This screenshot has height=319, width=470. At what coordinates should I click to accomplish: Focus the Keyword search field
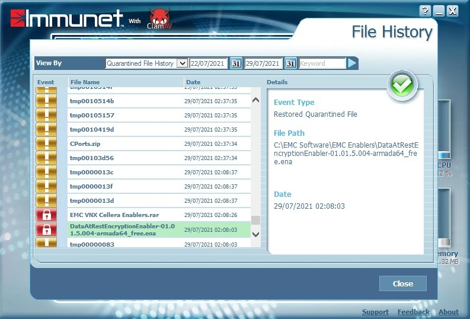322,63
